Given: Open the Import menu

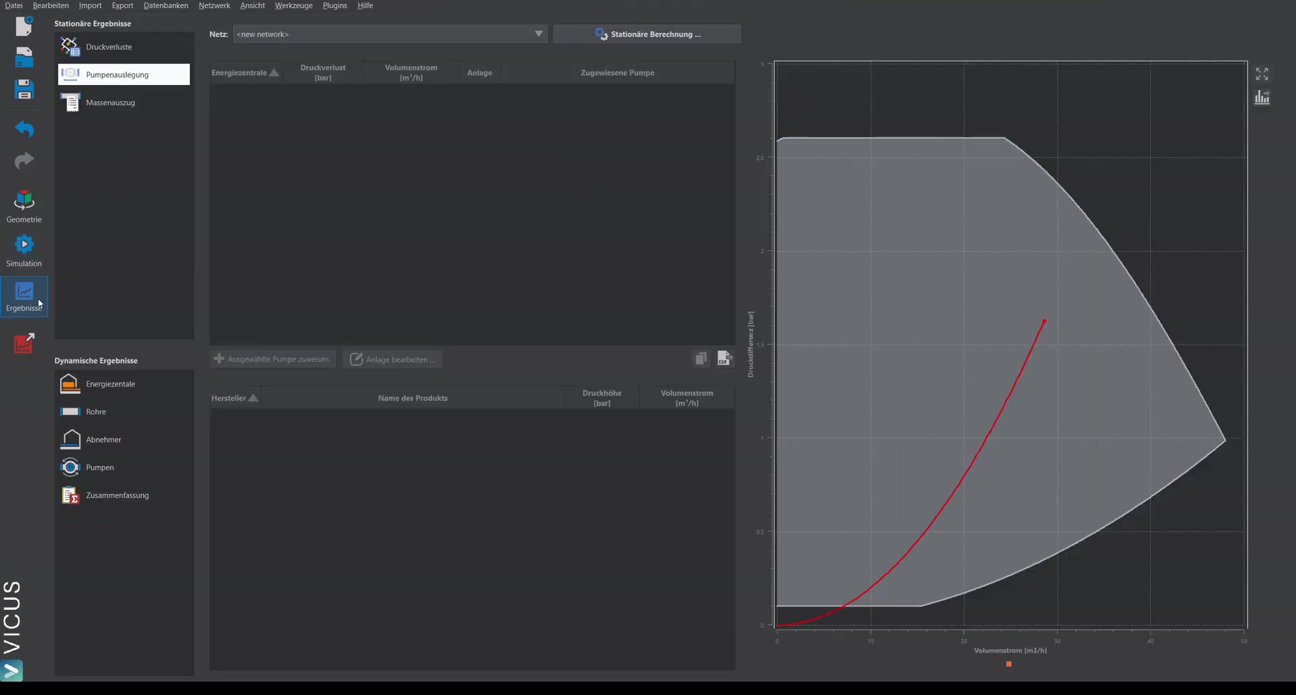Looking at the screenshot, I should pos(90,5).
